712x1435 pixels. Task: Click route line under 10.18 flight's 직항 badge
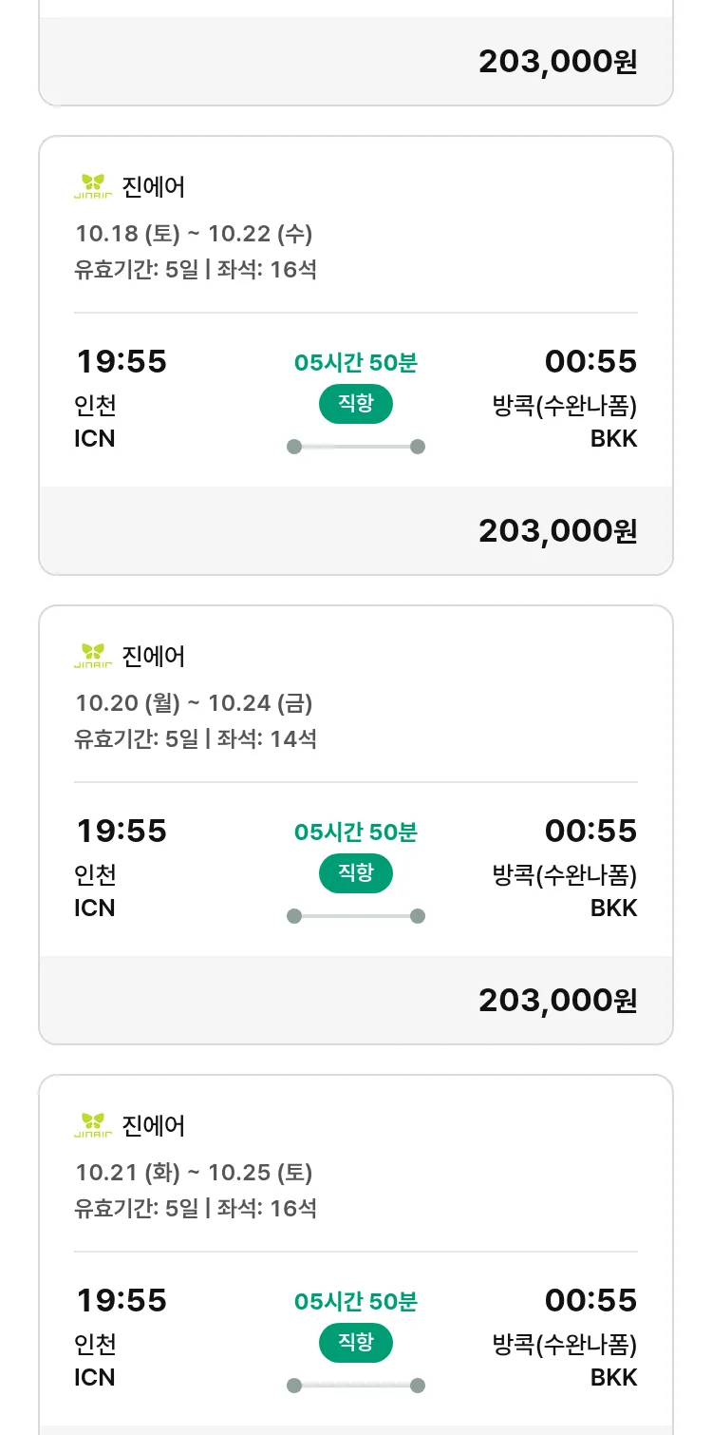tap(355, 447)
